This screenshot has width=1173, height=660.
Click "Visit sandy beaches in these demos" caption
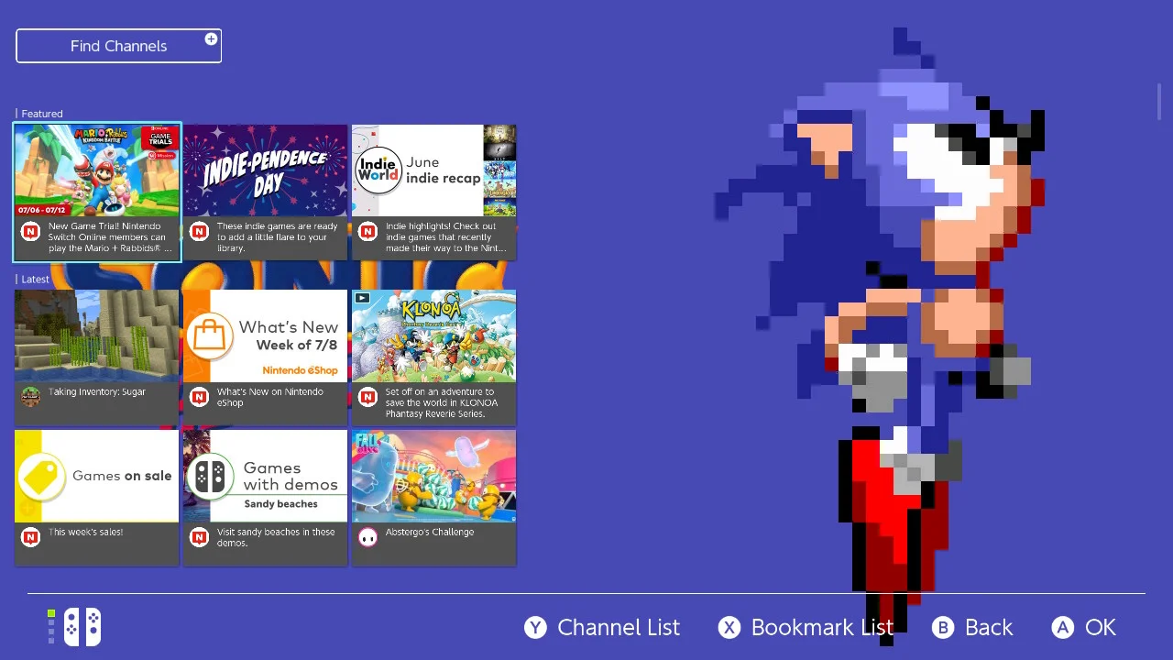click(276, 537)
